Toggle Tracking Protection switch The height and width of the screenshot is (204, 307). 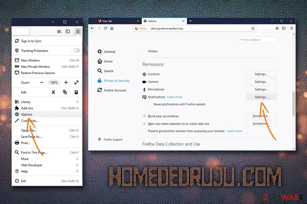click(x=76, y=51)
